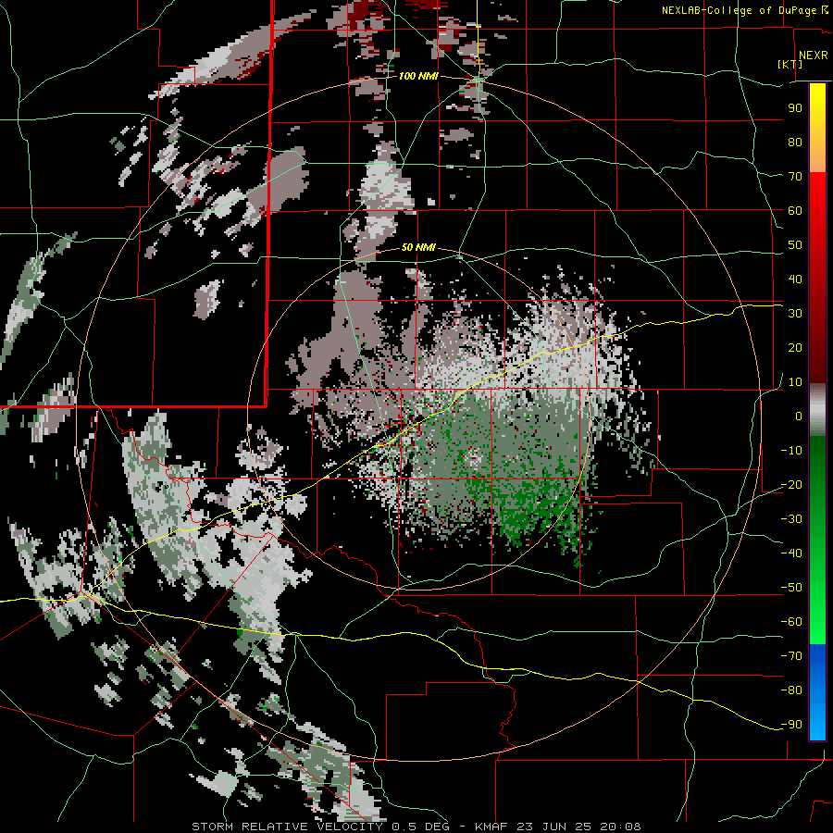Click the -50 value on the velocity scale
The image size is (833, 833).
[791, 588]
